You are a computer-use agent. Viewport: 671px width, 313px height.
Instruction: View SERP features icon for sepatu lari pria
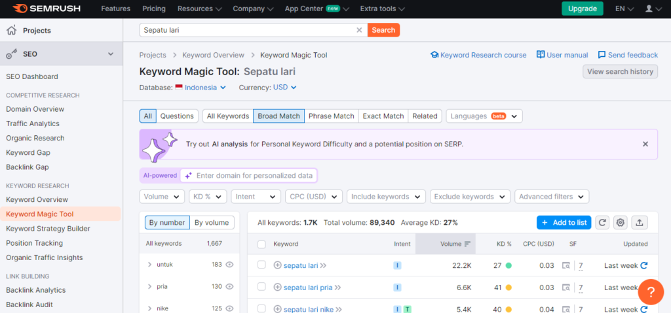pyautogui.click(x=566, y=288)
